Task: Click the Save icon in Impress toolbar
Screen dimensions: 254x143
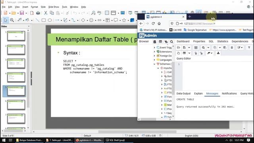Action: click(x=22, y=13)
